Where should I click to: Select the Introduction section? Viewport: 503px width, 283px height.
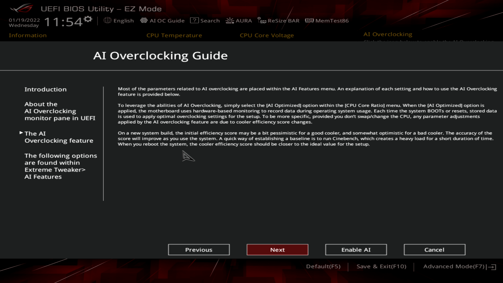click(x=45, y=89)
